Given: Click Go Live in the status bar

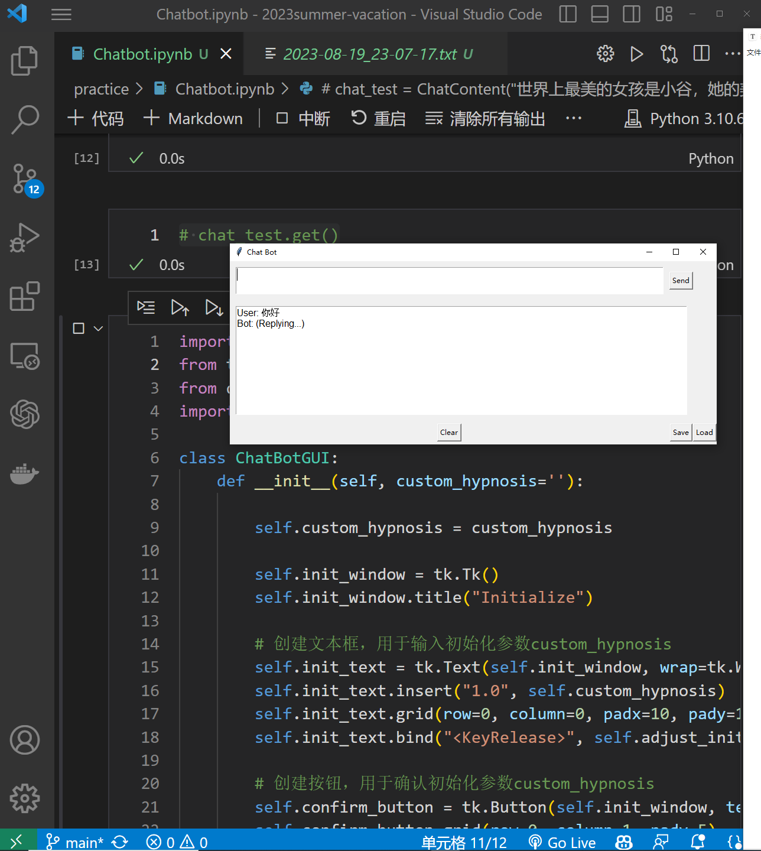Looking at the screenshot, I should [562, 842].
